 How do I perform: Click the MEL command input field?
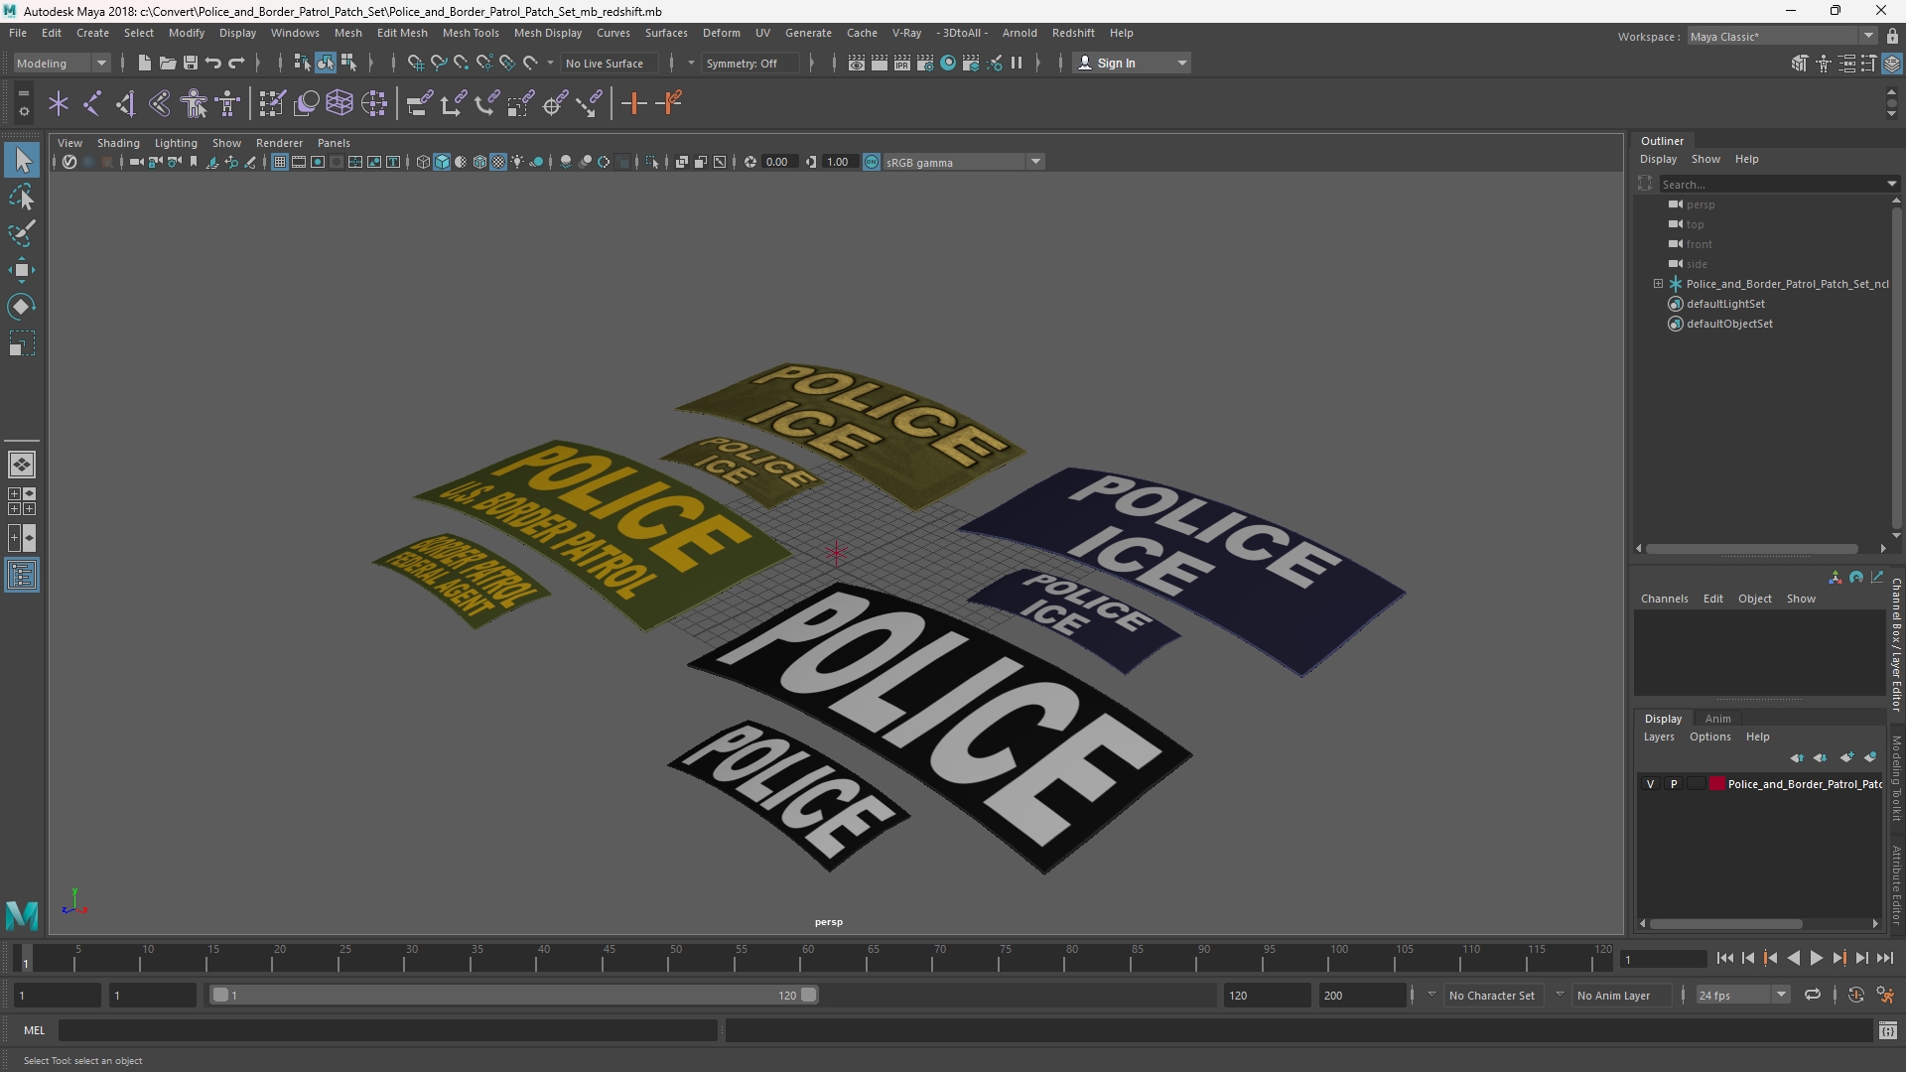388,1030
